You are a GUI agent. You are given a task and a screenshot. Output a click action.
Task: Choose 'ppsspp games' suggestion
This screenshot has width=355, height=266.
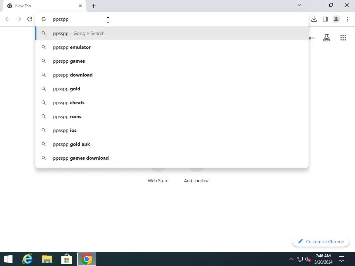(x=172, y=61)
